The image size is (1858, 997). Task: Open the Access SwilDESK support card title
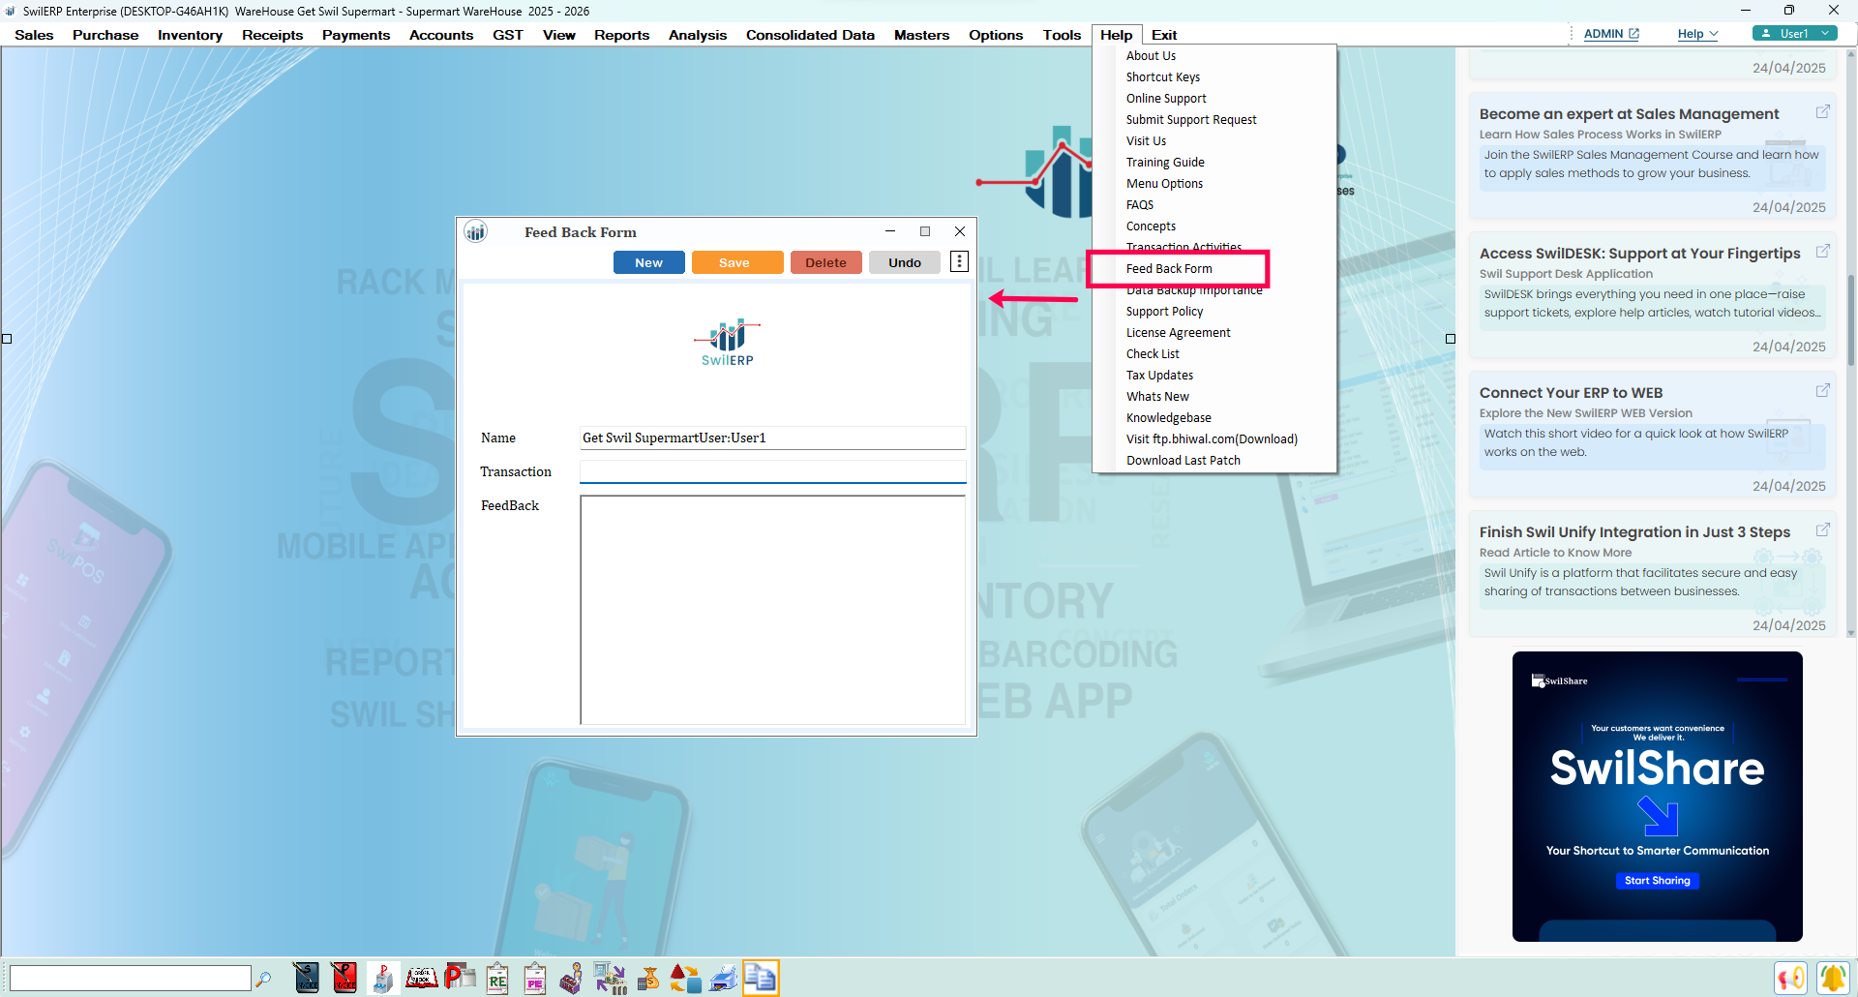(x=1639, y=254)
